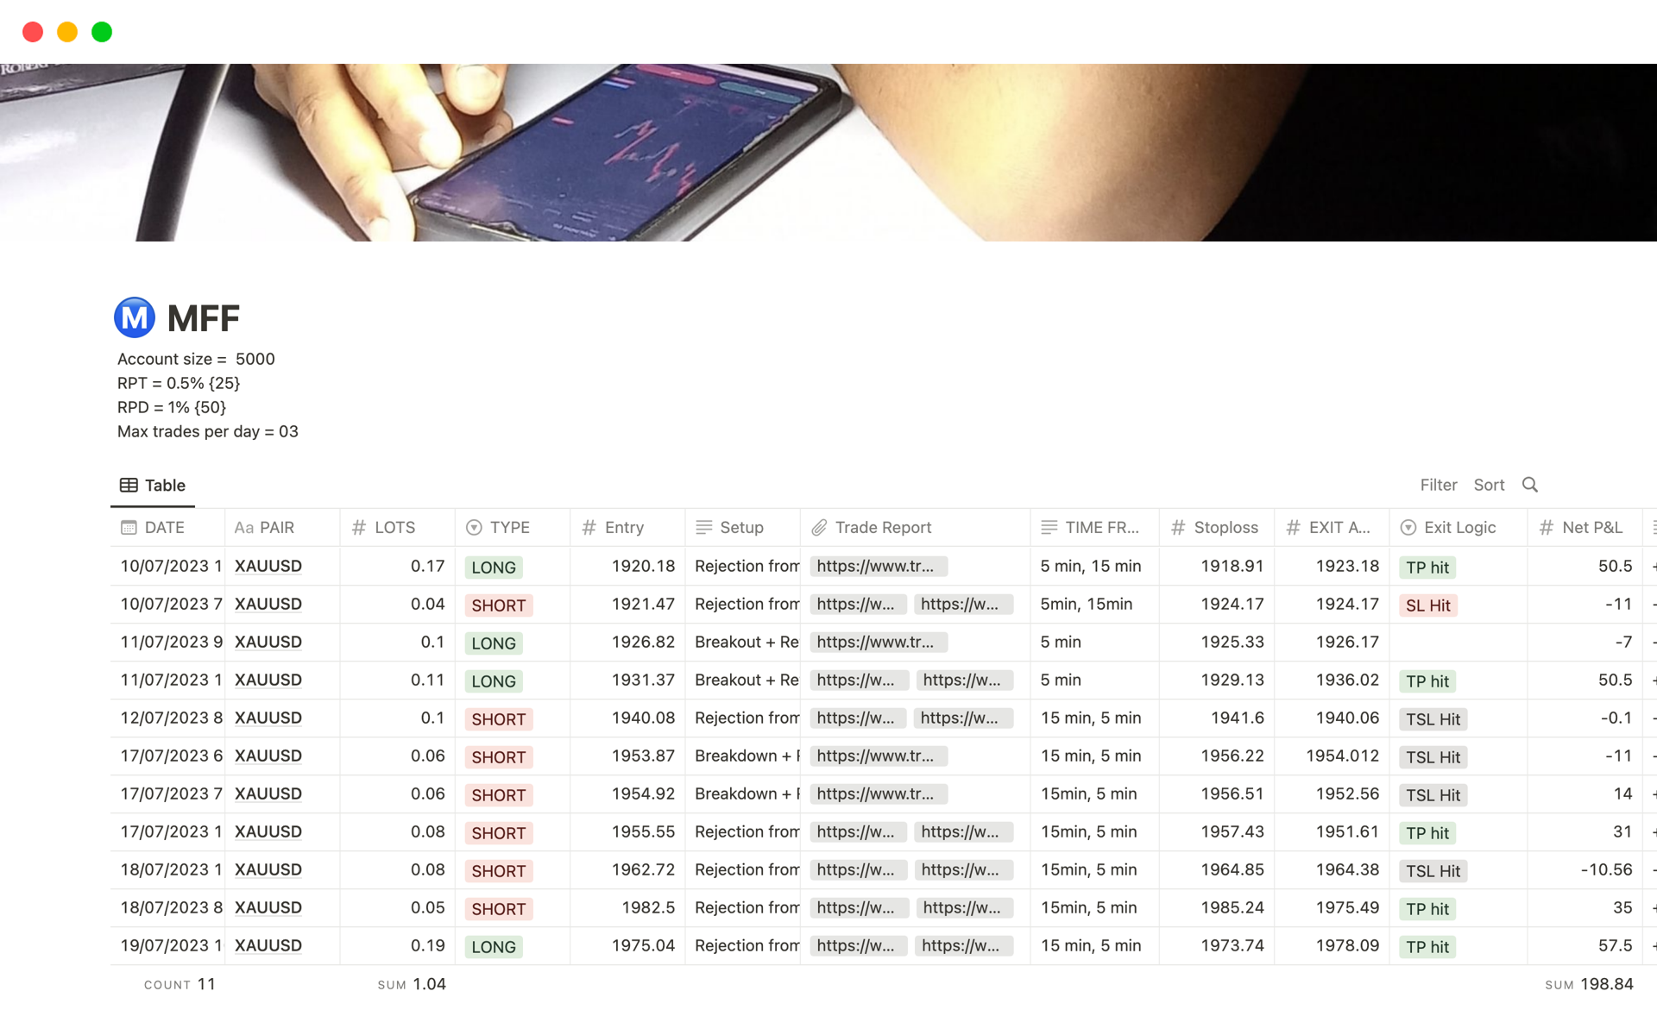Click the Sort icon to sort records
The image size is (1657, 1035).
click(x=1488, y=484)
